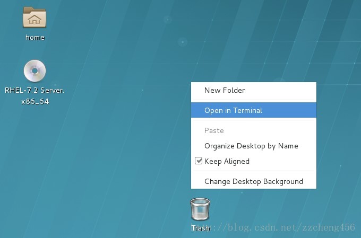Choose Open in Terminal menu entry
The image size is (361, 238).
click(254, 110)
